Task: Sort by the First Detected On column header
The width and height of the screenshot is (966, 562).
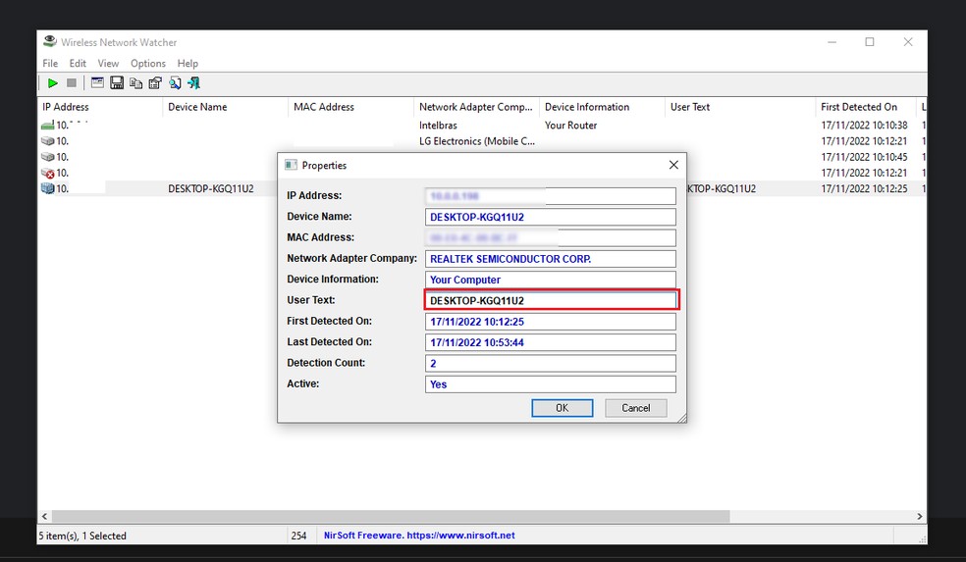Action: [x=866, y=107]
